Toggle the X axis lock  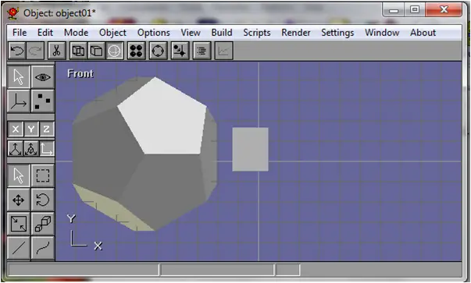point(16,129)
